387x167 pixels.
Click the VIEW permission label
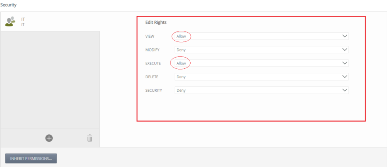pos(150,36)
